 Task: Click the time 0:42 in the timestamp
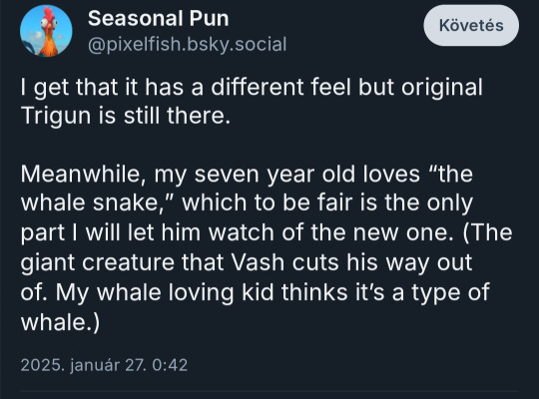(170, 365)
